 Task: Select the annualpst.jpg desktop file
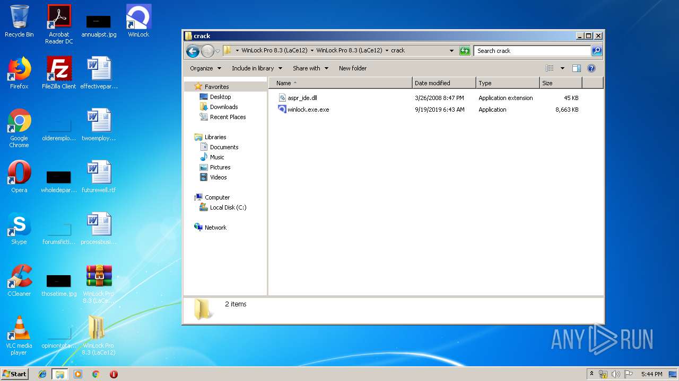(x=99, y=25)
